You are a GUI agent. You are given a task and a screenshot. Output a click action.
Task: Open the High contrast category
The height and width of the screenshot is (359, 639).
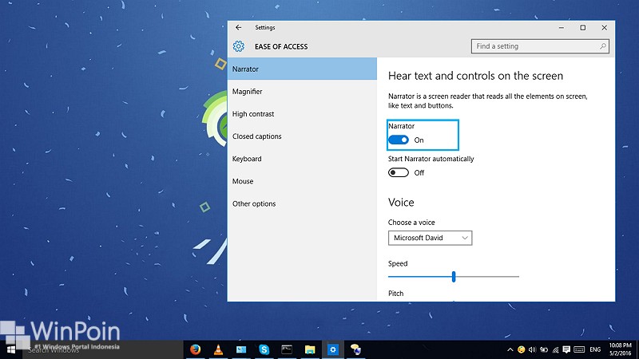[x=302, y=114]
